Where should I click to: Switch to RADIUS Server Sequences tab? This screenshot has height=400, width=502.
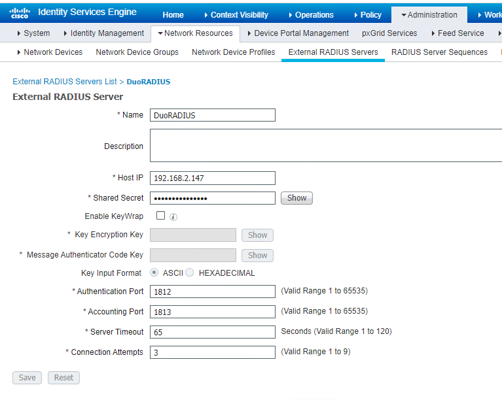point(439,52)
